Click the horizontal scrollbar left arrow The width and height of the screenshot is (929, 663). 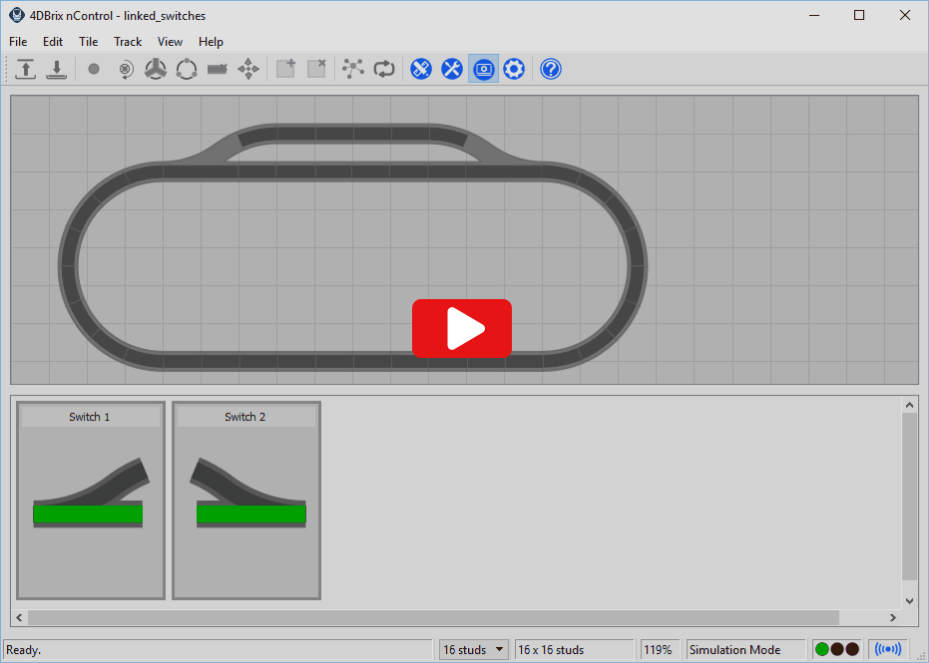click(19, 618)
